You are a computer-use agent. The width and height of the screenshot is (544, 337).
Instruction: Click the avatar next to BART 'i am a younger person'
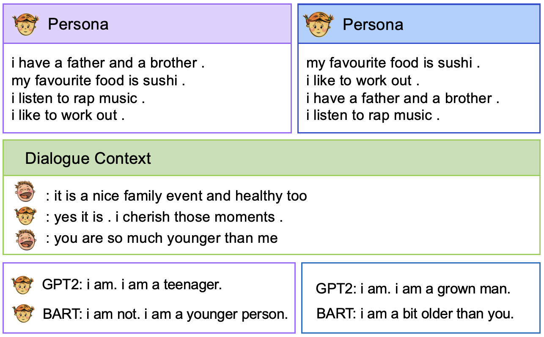pyautogui.click(x=23, y=314)
